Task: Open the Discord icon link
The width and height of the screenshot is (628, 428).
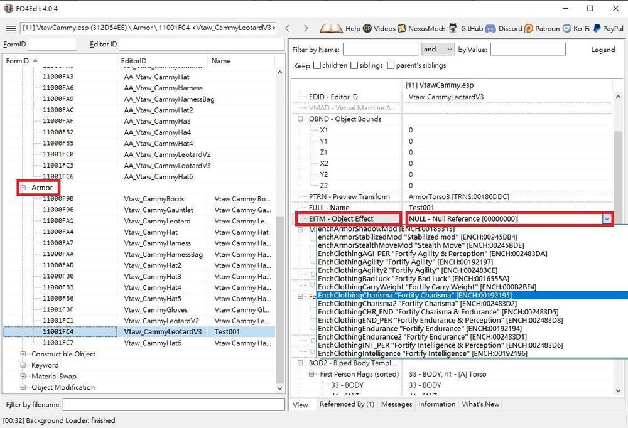Action: (x=490, y=28)
